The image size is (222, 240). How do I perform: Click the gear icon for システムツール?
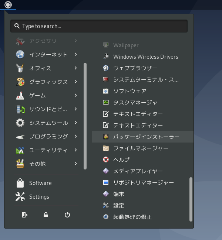tap(20, 123)
